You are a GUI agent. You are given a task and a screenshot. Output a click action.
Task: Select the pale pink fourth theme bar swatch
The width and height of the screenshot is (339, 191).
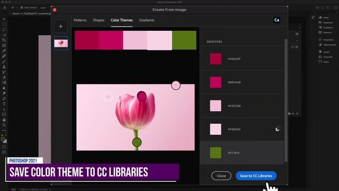pyautogui.click(x=159, y=40)
